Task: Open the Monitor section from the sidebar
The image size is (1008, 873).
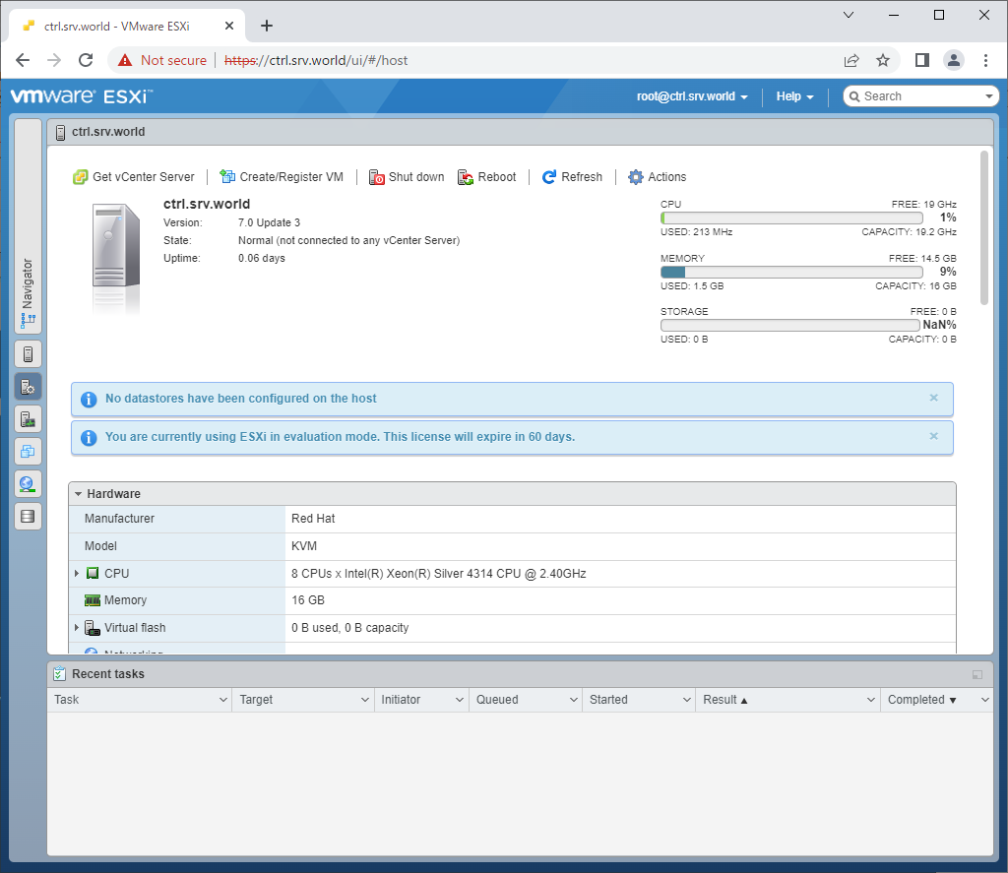Action: point(28,418)
